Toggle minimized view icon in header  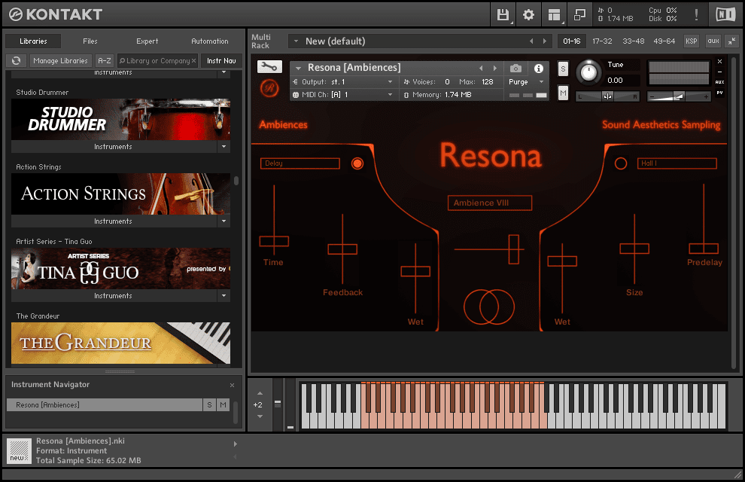(579, 15)
